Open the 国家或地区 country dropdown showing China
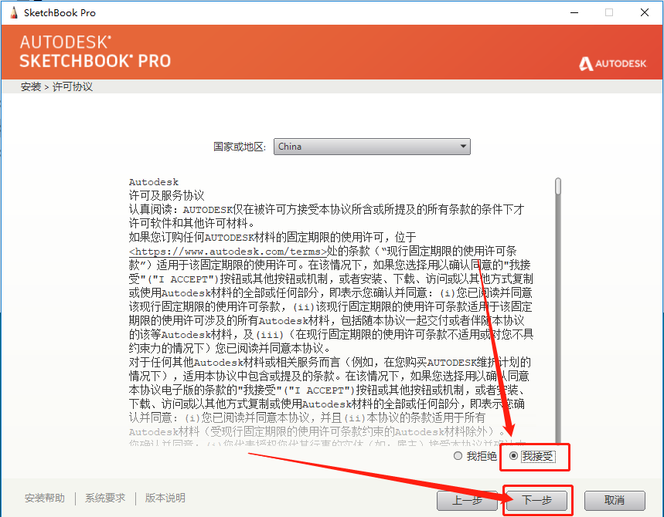Viewport: 664px width, 517px height. [x=371, y=147]
